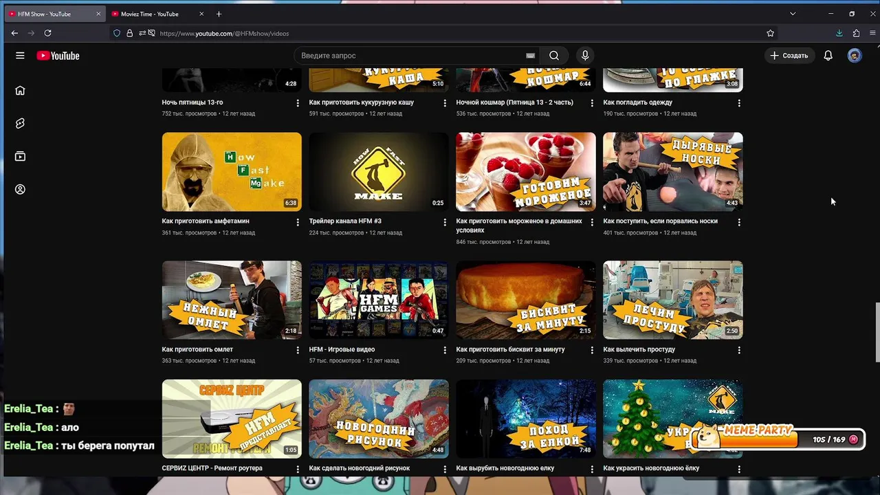Open the You account icon in sidebar
Viewport: 880px width, 495px height.
pyautogui.click(x=20, y=189)
